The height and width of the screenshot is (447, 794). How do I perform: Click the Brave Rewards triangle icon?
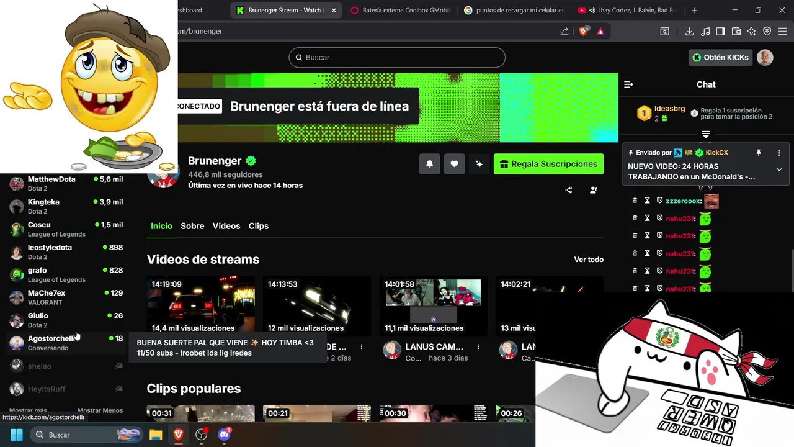coord(600,31)
